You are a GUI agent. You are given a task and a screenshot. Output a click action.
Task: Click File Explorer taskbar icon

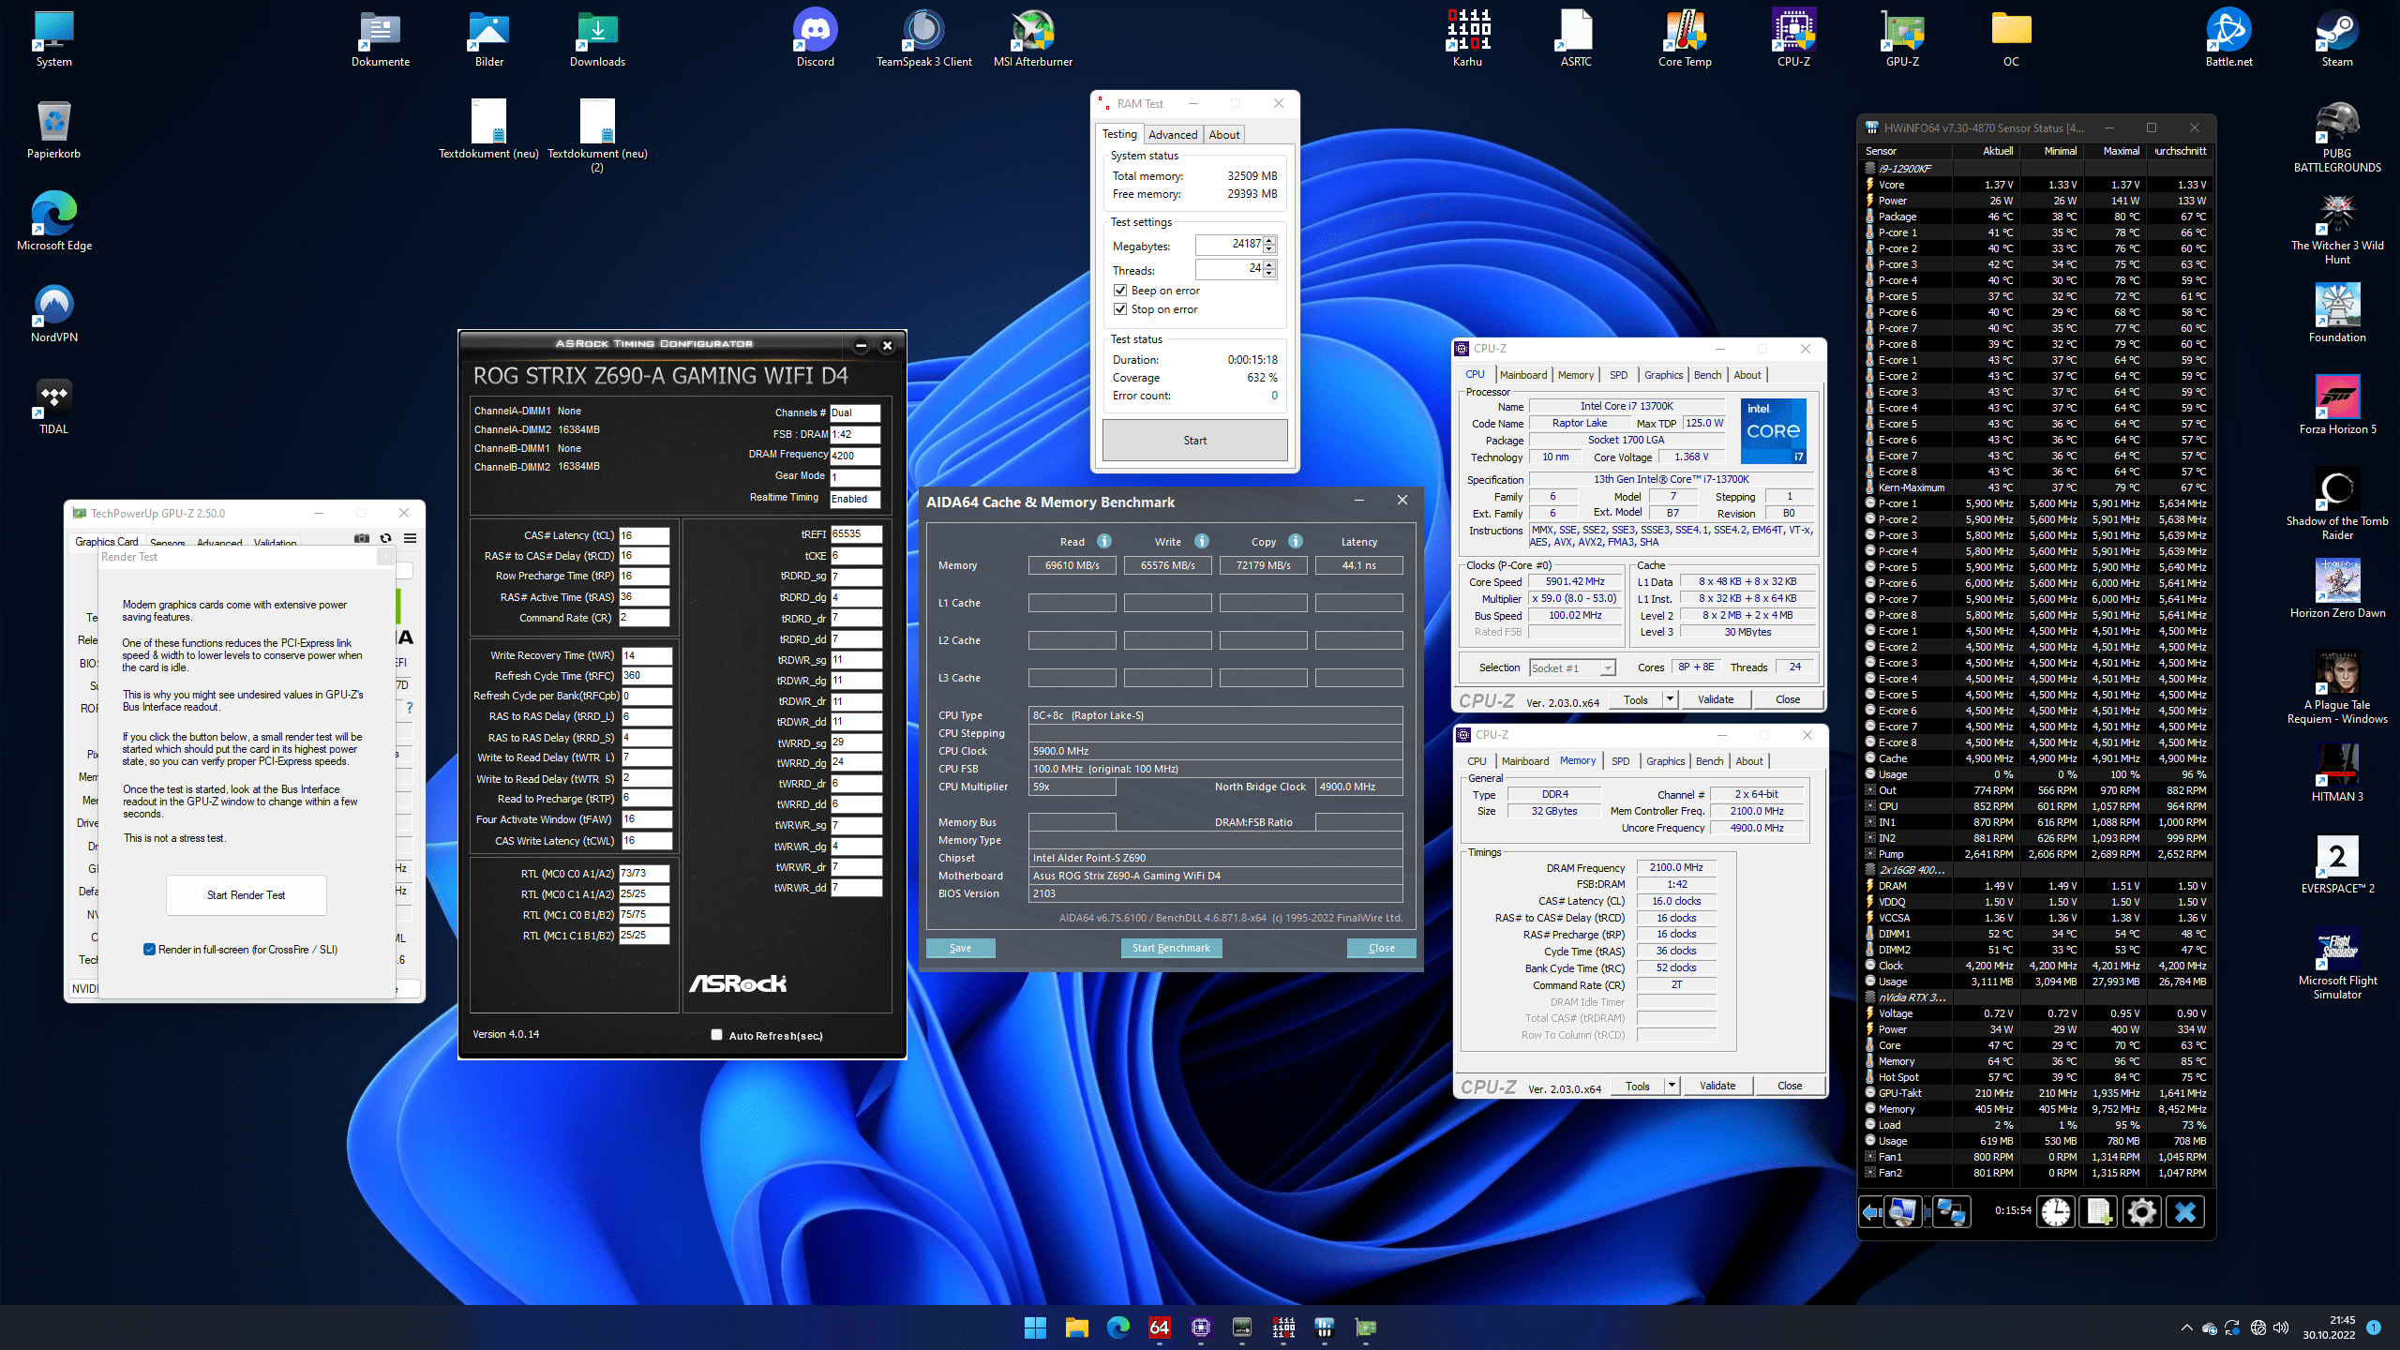coord(1076,1327)
